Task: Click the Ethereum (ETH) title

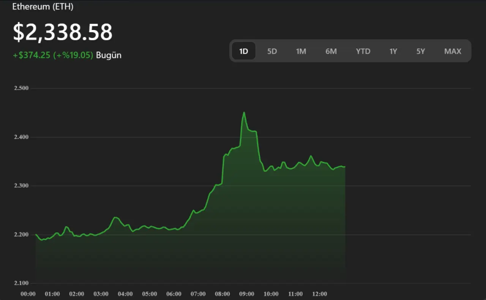Action: tap(43, 6)
